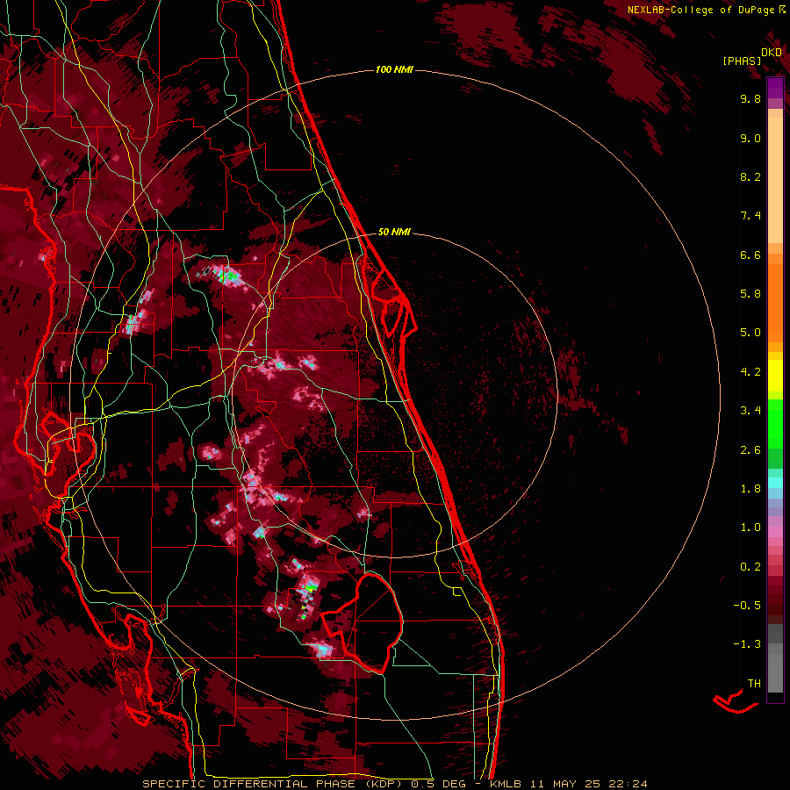Click the (KDP) product abbreviation in the caption
The image size is (790, 790).
coord(384,784)
